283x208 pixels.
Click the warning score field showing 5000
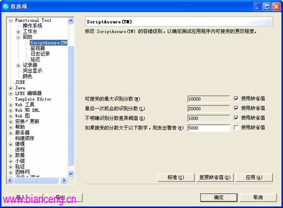click(209, 128)
